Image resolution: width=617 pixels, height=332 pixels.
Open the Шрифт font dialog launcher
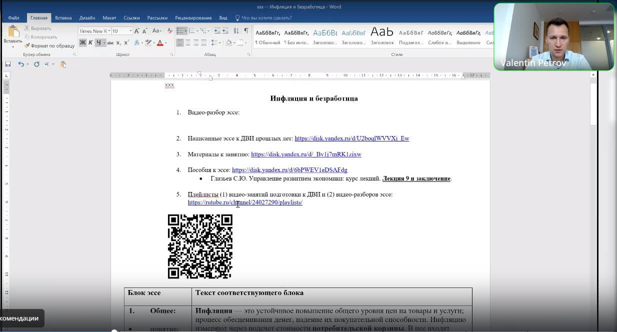[171, 54]
